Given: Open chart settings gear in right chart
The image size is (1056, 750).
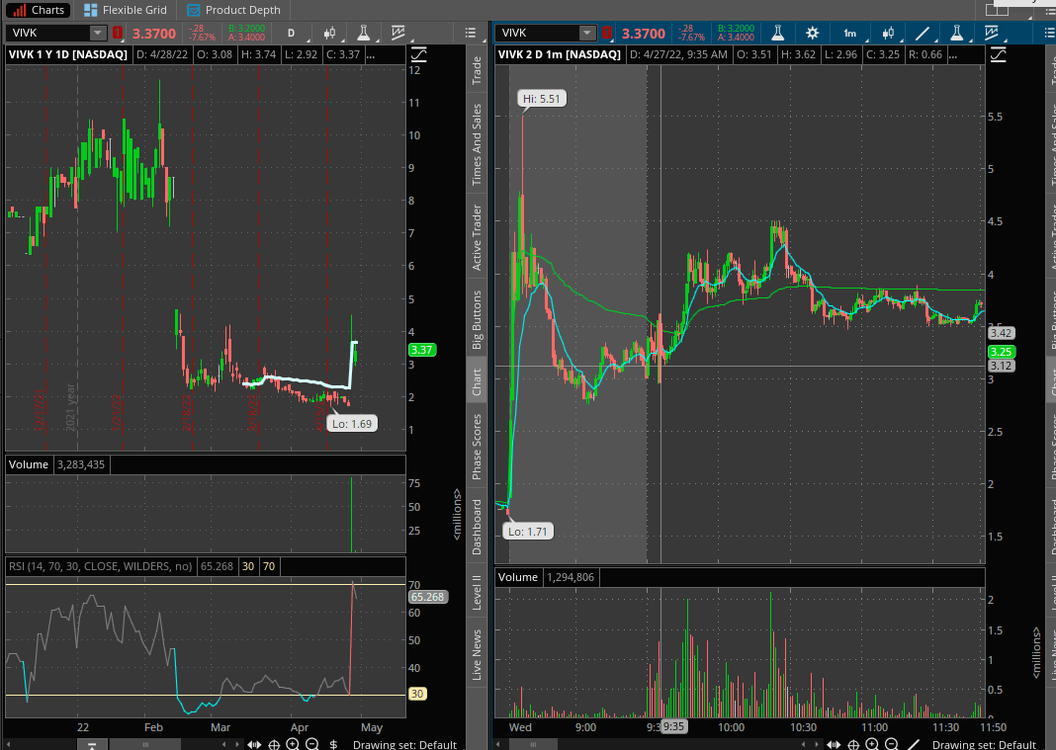Looking at the screenshot, I should point(812,34).
